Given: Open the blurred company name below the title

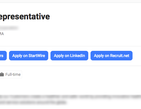Looking at the screenshot, I should coord(9,28).
